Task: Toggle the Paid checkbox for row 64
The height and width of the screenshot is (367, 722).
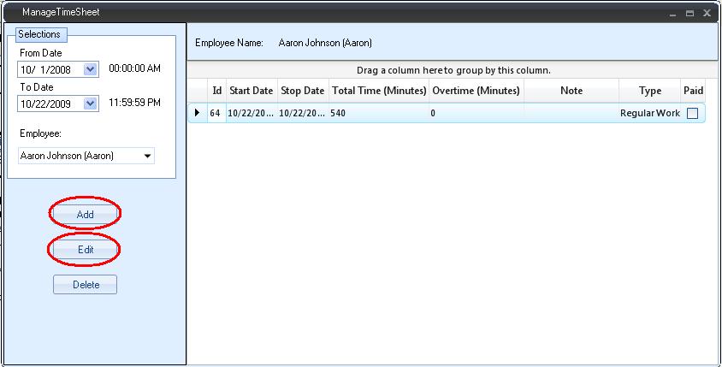Action: point(692,113)
